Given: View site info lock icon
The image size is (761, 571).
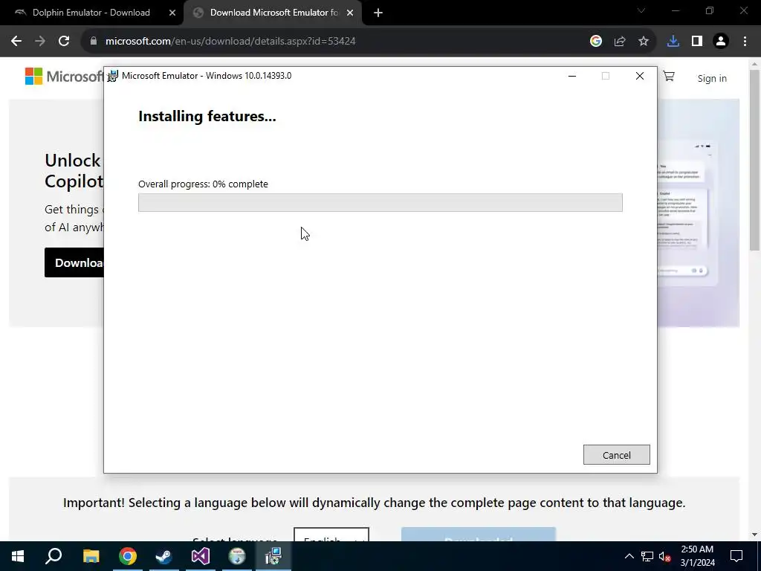Looking at the screenshot, I should [94, 42].
